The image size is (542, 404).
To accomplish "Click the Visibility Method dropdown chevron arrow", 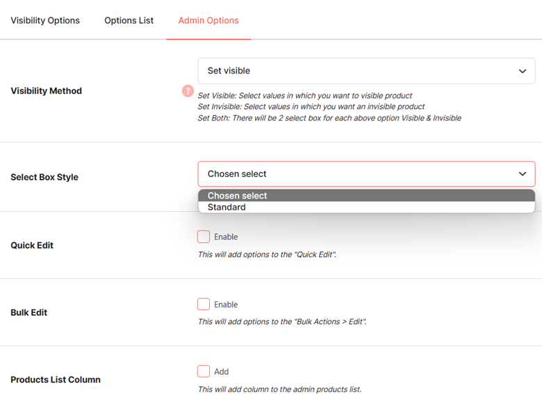I will [523, 71].
